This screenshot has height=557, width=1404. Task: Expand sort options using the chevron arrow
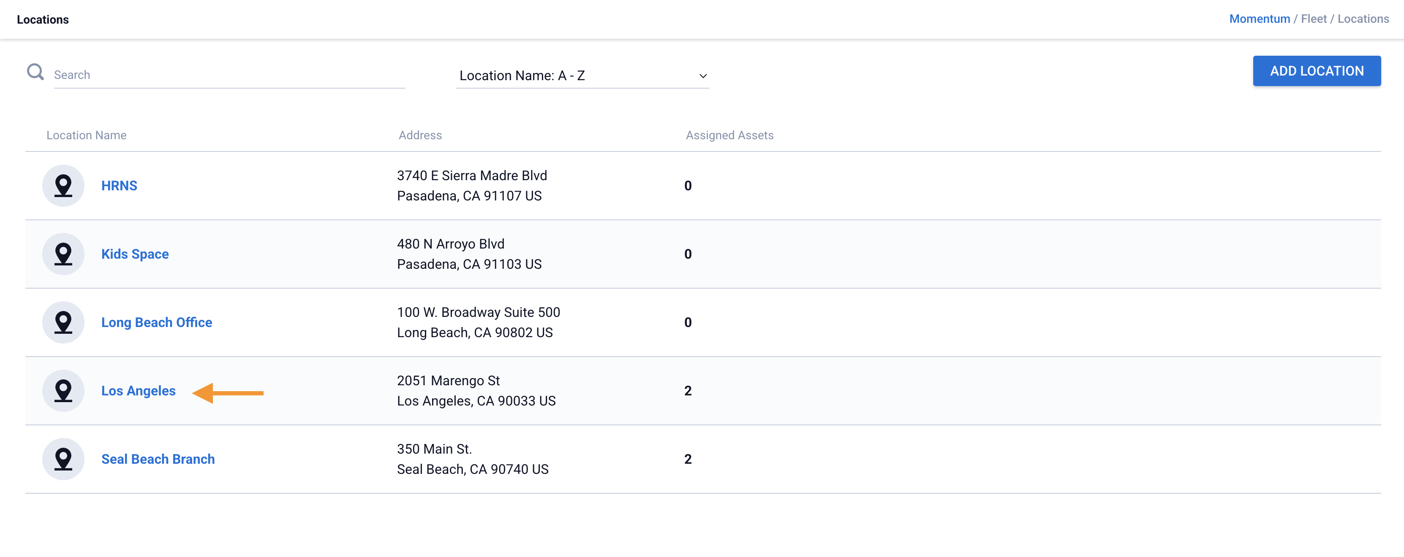[x=703, y=76]
